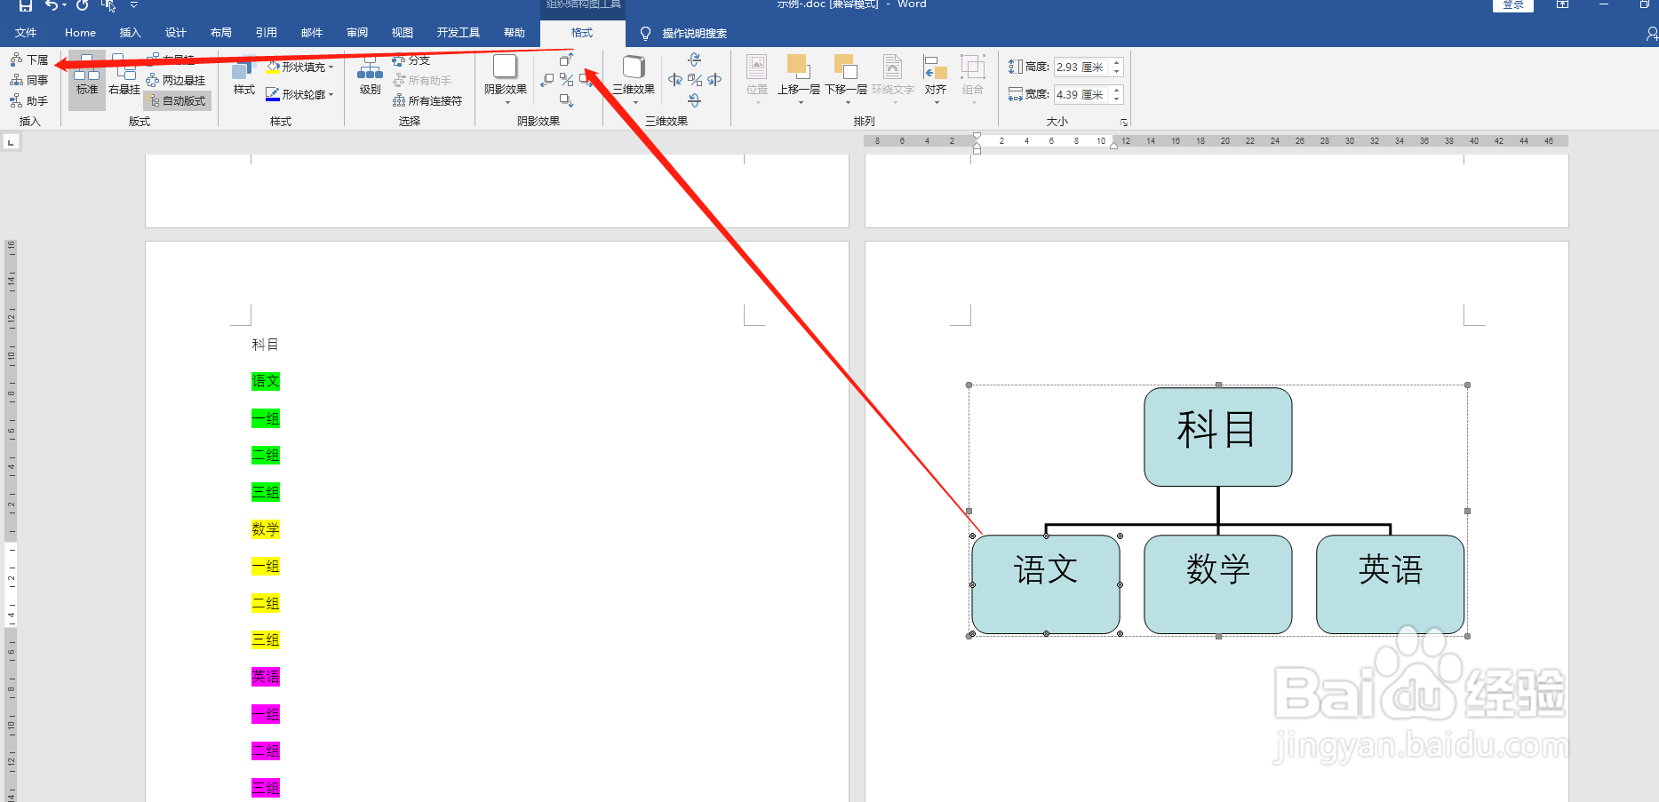This screenshot has width=1659, height=802.
Task: Expand the 形状轮廓 shape outline dropdown
Action: [x=331, y=94]
